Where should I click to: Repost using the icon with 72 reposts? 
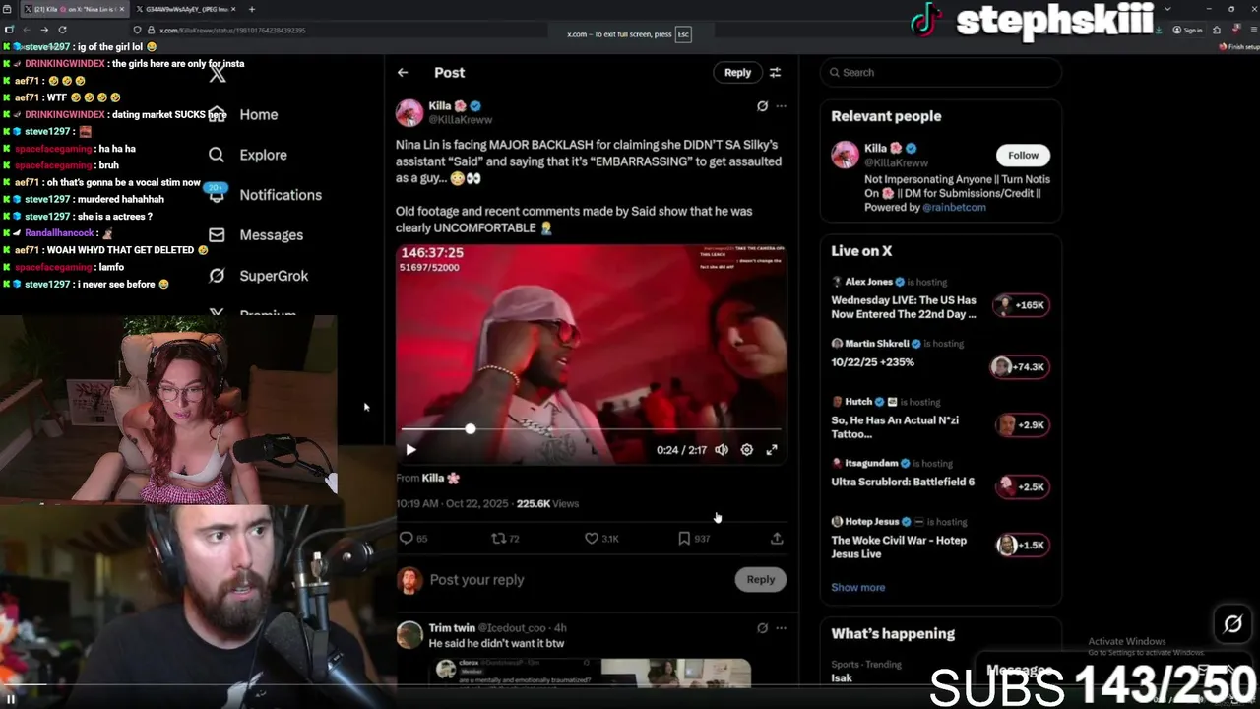click(x=498, y=538)
